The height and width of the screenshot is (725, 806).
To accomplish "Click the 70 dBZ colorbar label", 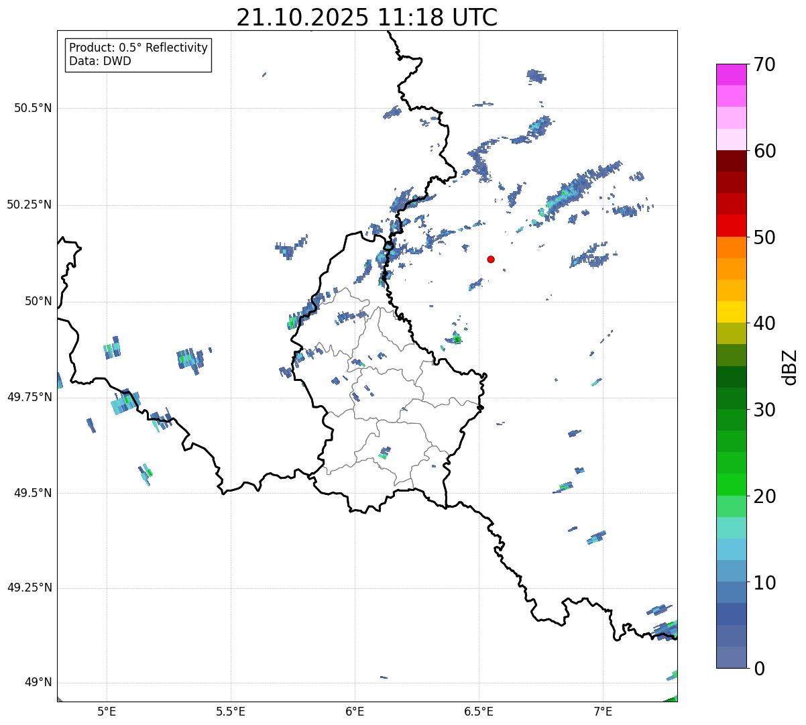I will coord(764,64).
